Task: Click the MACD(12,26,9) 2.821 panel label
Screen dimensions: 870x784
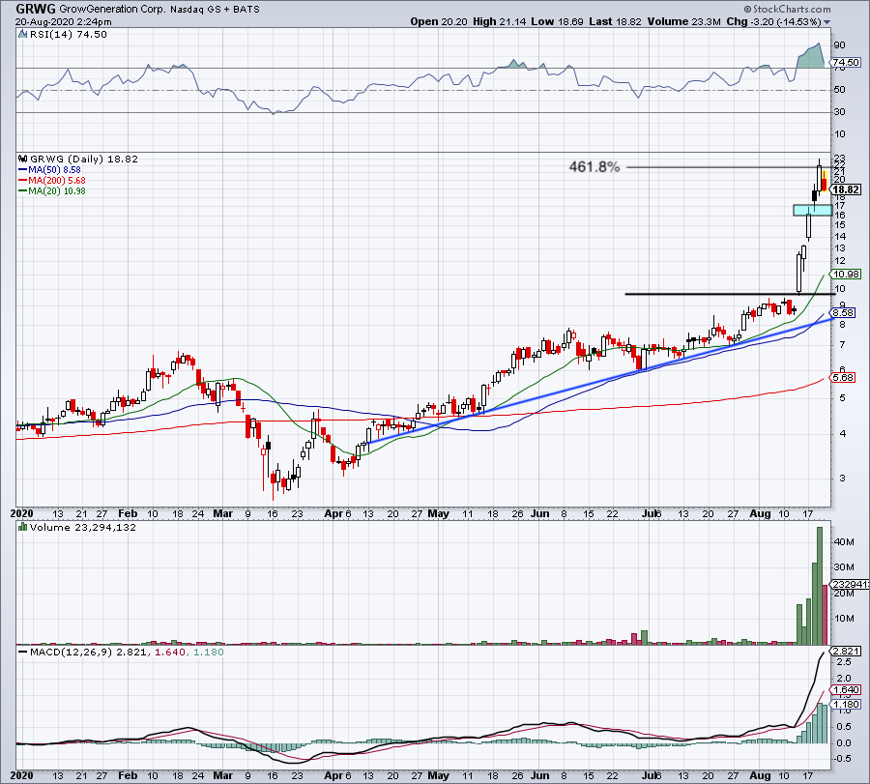Action: pos(88,652)
